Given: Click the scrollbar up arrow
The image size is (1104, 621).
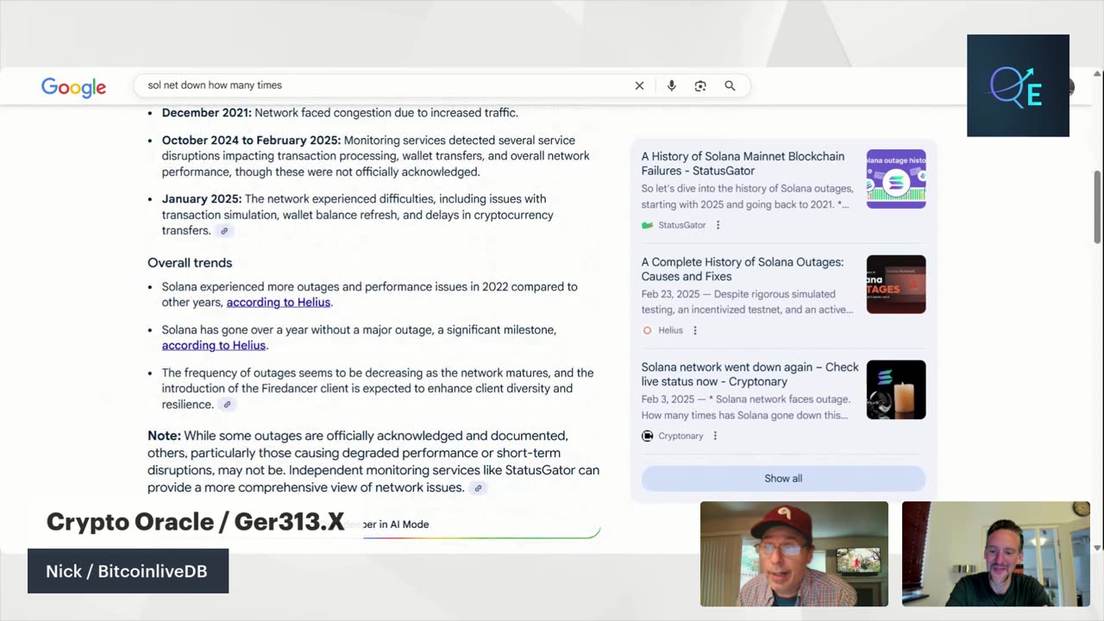Looking at the screenshot, I should (x=1097, y=73).
